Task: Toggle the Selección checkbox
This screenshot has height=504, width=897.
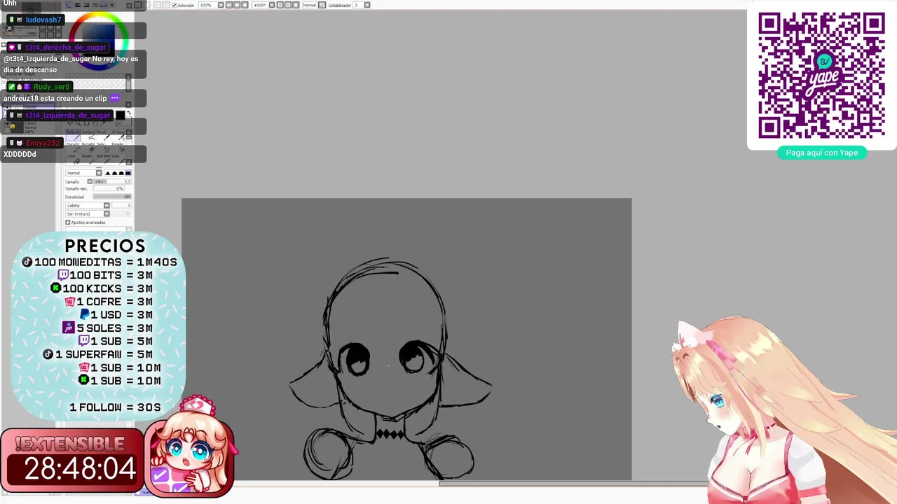Action: (174, 5)
